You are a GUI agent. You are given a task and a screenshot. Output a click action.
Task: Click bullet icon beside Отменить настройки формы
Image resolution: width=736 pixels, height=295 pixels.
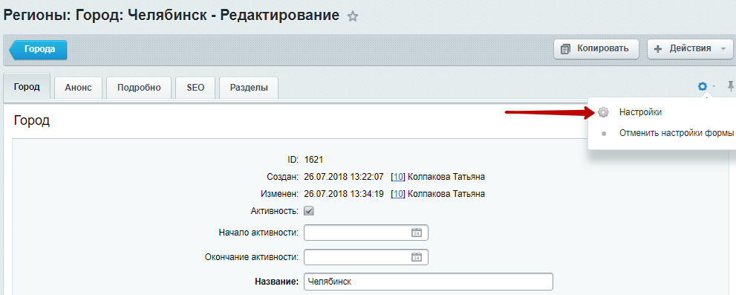604,134
